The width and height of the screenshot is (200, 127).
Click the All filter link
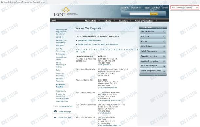pos(77,52)
